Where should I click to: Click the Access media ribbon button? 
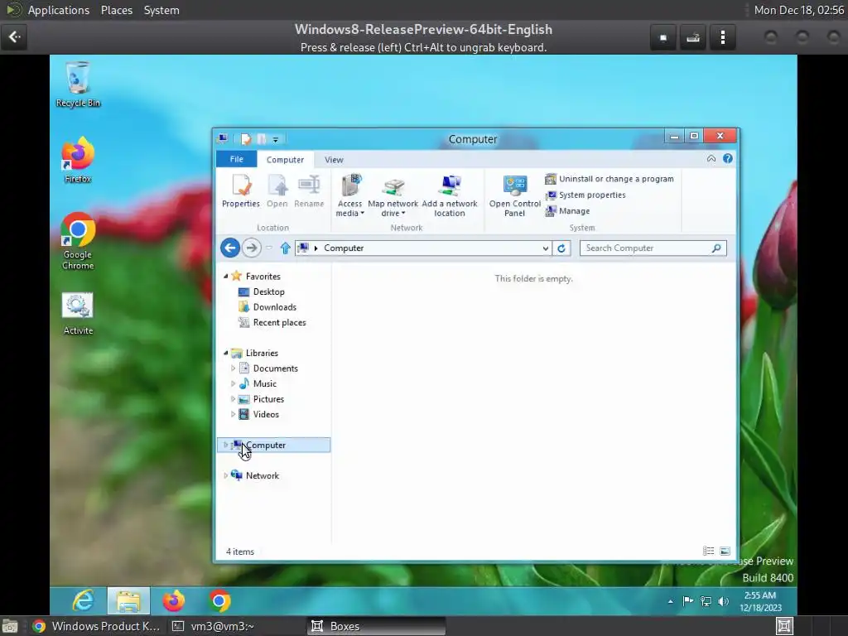(x=350, y=195)
